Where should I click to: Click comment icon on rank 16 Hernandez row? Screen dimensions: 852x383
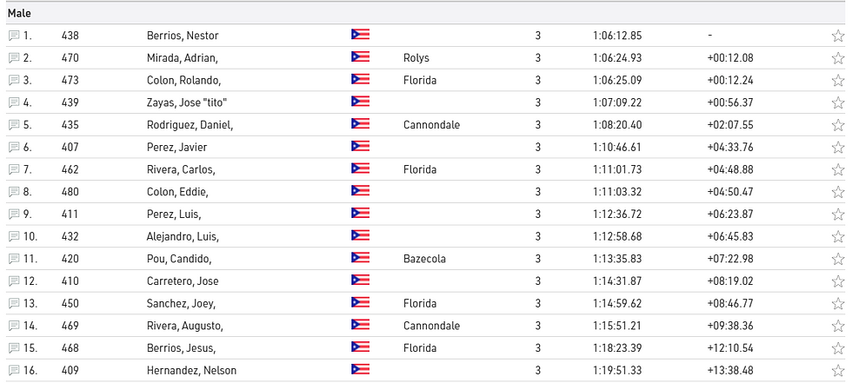pyautogui.click(x=14, y=370)
